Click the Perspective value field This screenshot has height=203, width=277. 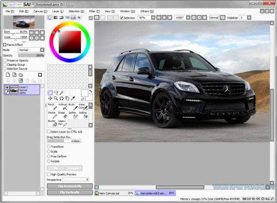(x=76, y=179)
